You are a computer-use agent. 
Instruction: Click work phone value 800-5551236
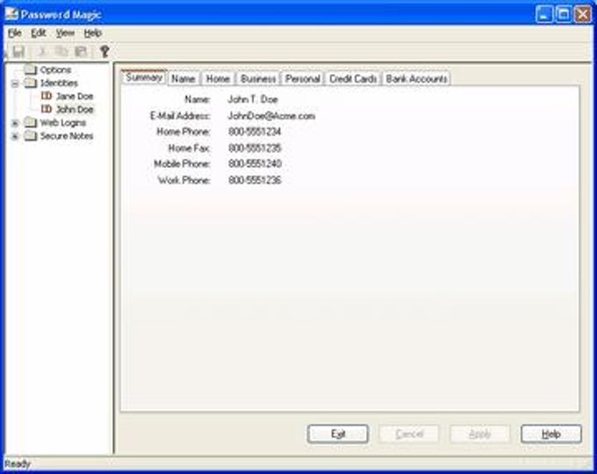(x=255, y=180)
